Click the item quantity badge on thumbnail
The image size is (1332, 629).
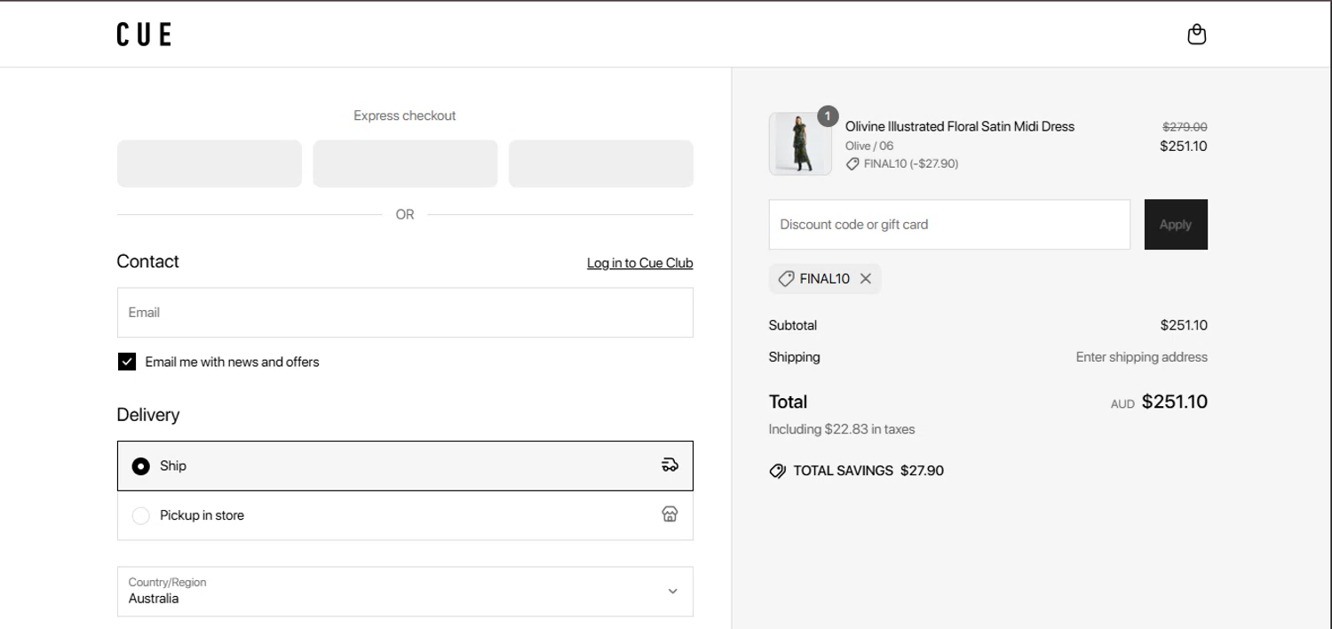[x=828, y=116]
